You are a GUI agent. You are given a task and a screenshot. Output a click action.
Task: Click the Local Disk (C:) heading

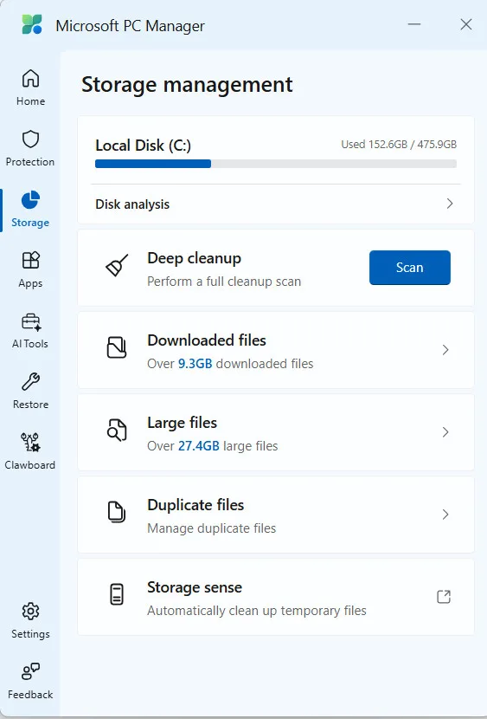click(x=144, y=146)
